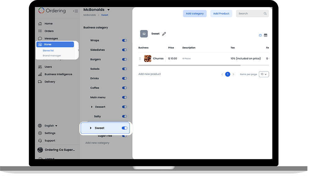Select the Stores menu item
Viewport: 310px width, 176px height.
click(x=55, y=45)
